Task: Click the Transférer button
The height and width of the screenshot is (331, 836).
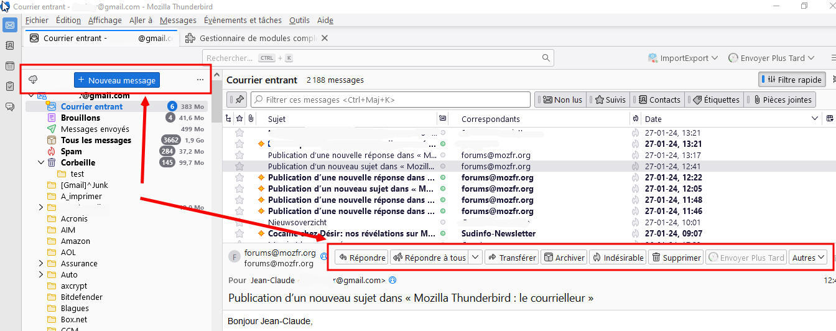Action: (x=511, y=257)
